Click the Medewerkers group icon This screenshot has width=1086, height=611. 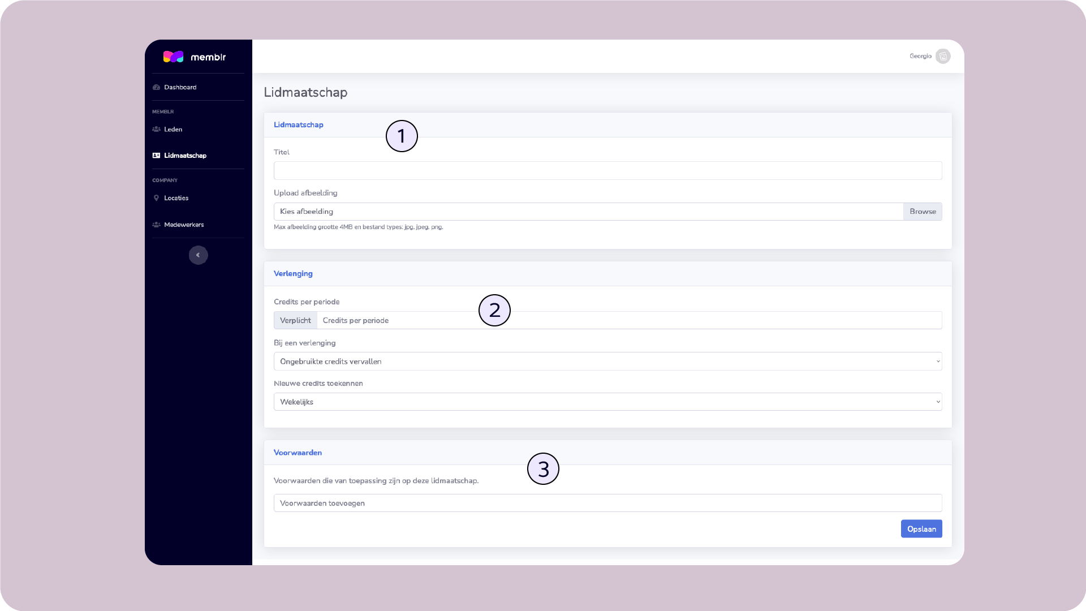click(x=156, y=225)
